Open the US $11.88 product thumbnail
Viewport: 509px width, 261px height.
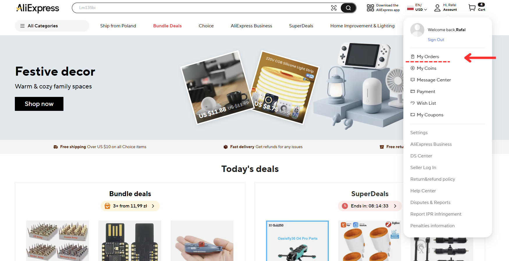217,87
